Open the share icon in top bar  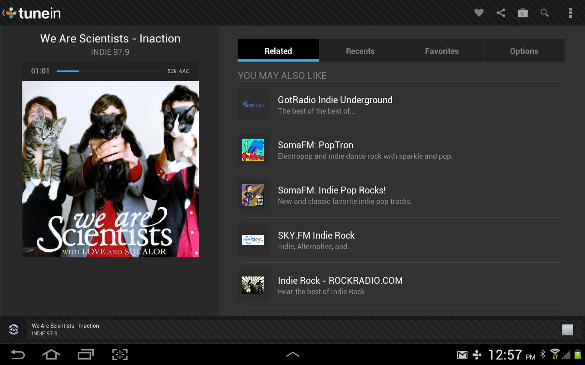tap(501, 13)
